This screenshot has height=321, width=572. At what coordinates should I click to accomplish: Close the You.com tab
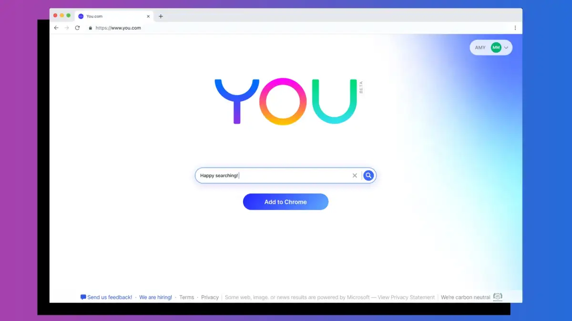point(148,16)
